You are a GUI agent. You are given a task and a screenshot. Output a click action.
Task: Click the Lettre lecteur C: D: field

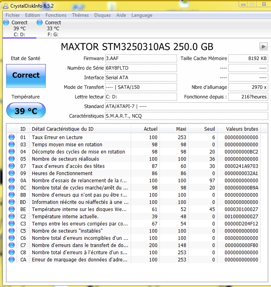coord(141,97)
